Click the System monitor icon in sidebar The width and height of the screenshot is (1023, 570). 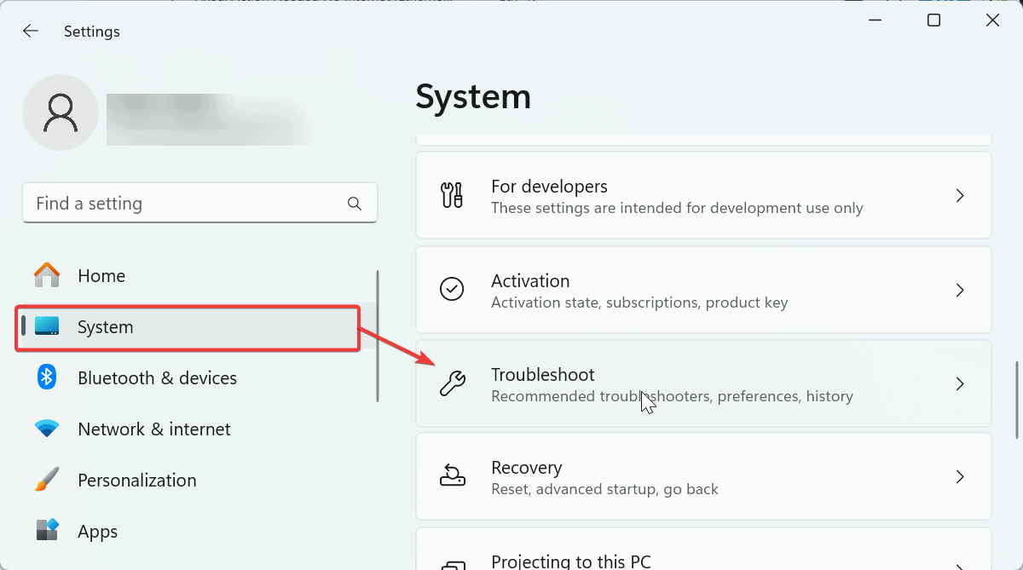pos(47,326)
